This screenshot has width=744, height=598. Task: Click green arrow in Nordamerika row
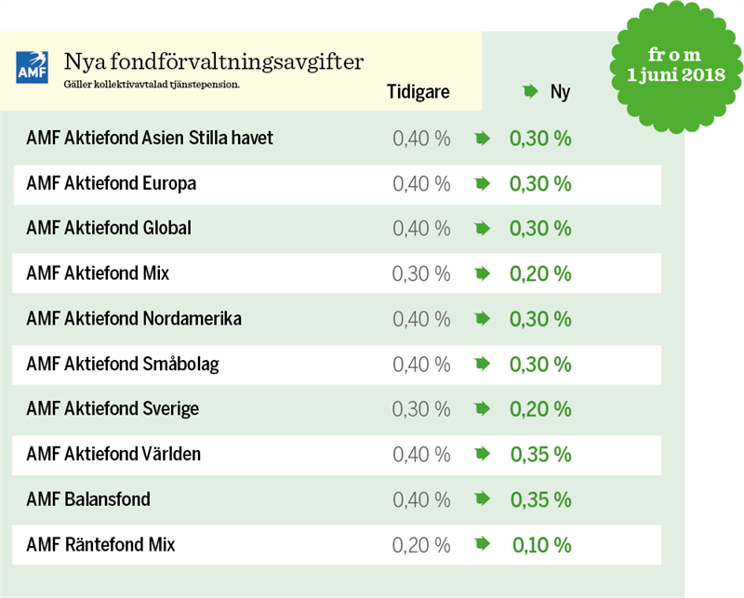point(482,319)
